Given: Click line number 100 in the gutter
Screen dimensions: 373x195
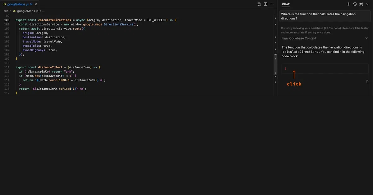Looking at the screenshot, I should [7, 20].
